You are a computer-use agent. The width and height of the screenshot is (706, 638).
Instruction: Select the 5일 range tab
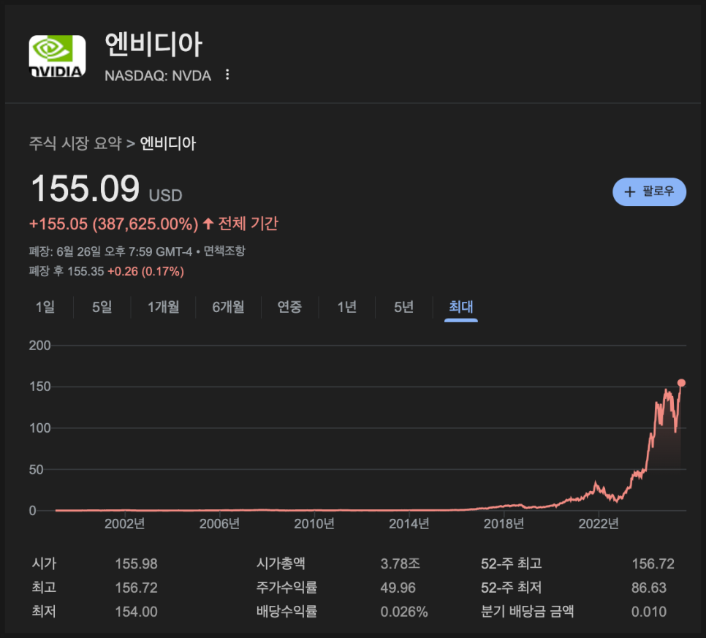(102, 307)
